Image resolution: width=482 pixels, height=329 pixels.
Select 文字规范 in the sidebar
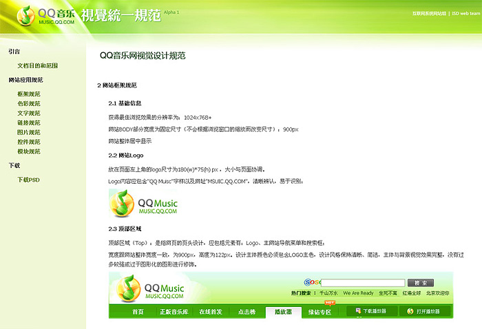(29, 113)
